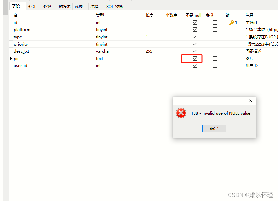The width and height of the screenshot is (278, 201).
Task: Toggle not-null checkbox for user_id field
Action: coord(195,66)
